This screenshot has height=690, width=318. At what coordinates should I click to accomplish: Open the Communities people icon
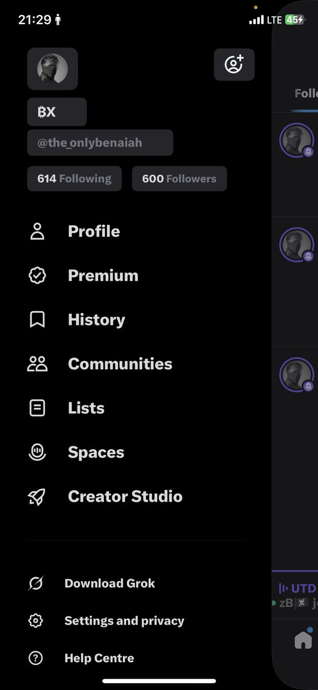pyautogui.click(x=37, y=364)
